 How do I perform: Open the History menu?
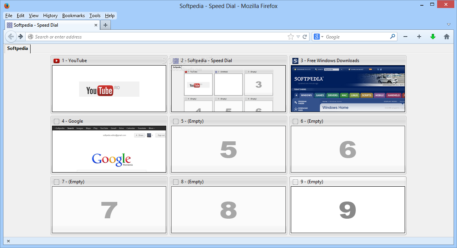(x=50, y=15)
